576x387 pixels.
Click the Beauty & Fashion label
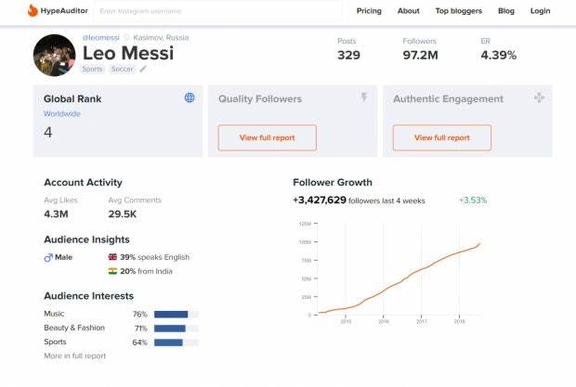pyautogui.click(x=74, y=328)
